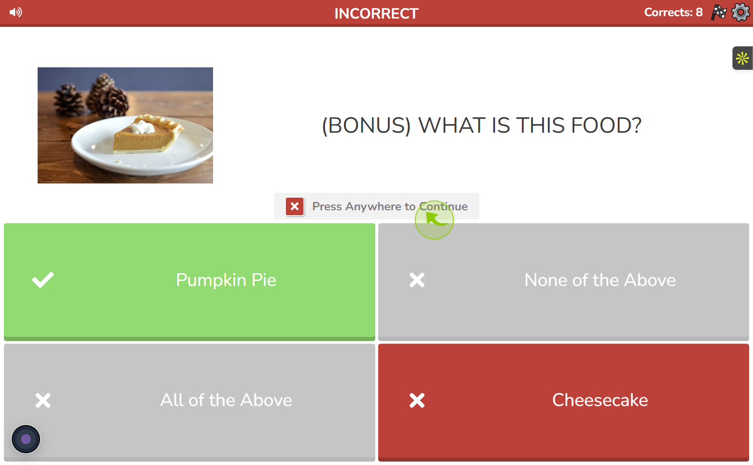Screen dimensions: 753x465
Task: Select the Cheesecake answer
Action: click(x=563, y=402)
